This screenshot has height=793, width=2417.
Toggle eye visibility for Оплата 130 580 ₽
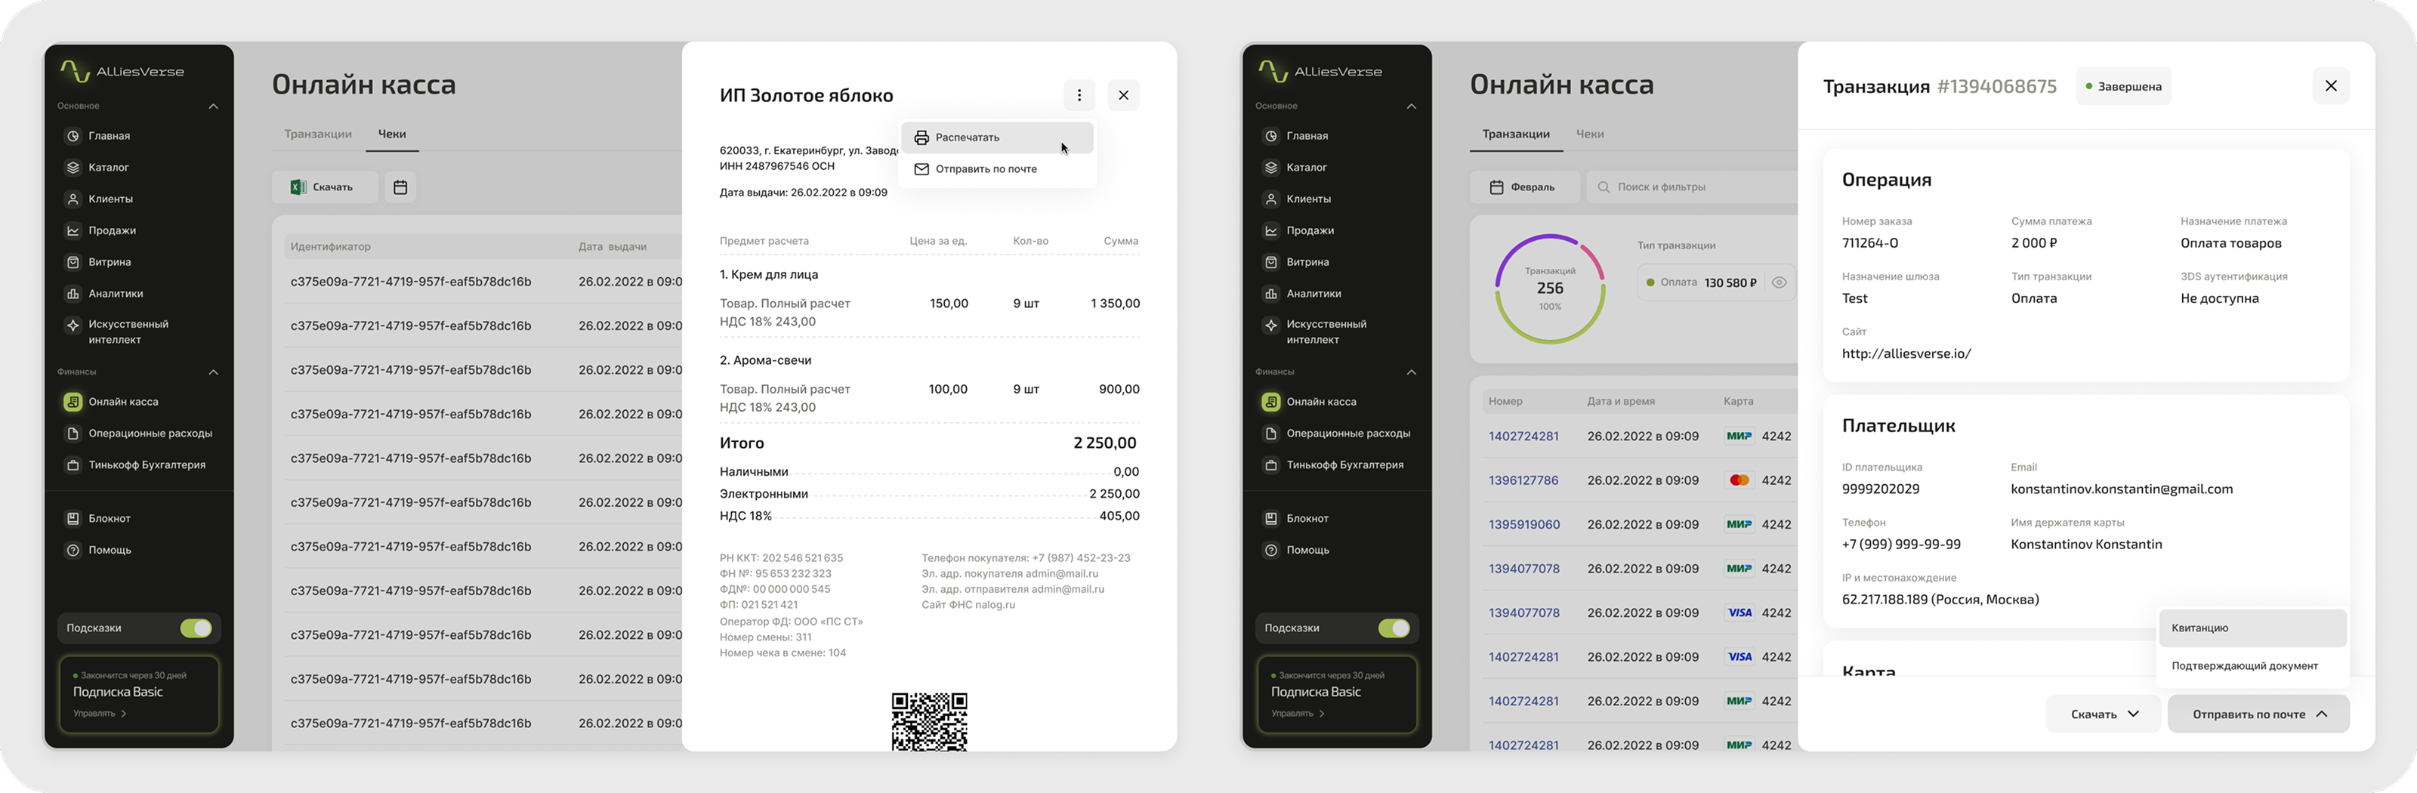click(x=1778, y=282)
